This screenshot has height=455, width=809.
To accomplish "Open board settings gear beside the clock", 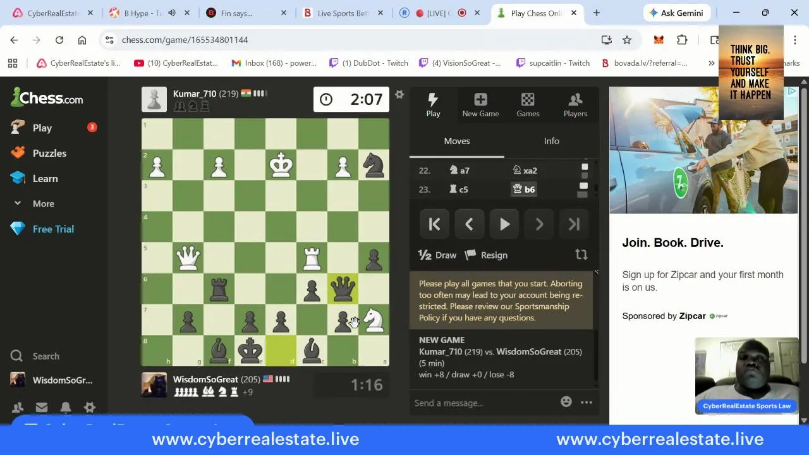I will pos(399,94).
